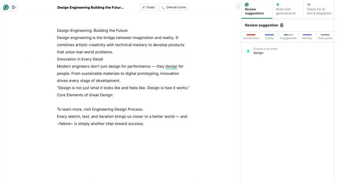Screen dimensions: 338x182
Task: Click the generative AI lightbulb icon
Action: tap(278, 5)
